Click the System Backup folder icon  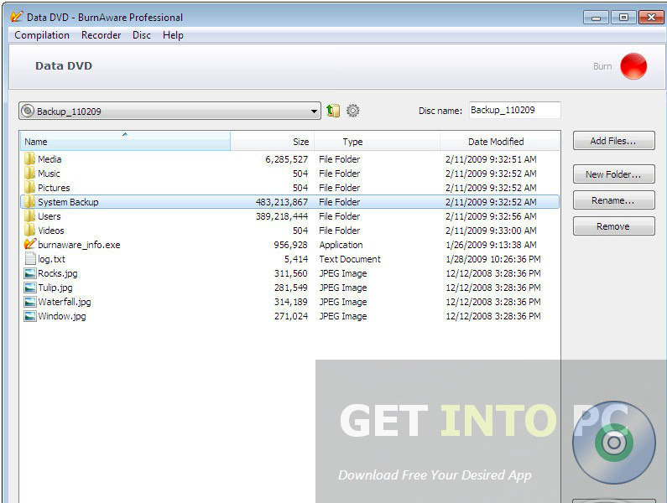pos(29,202)
